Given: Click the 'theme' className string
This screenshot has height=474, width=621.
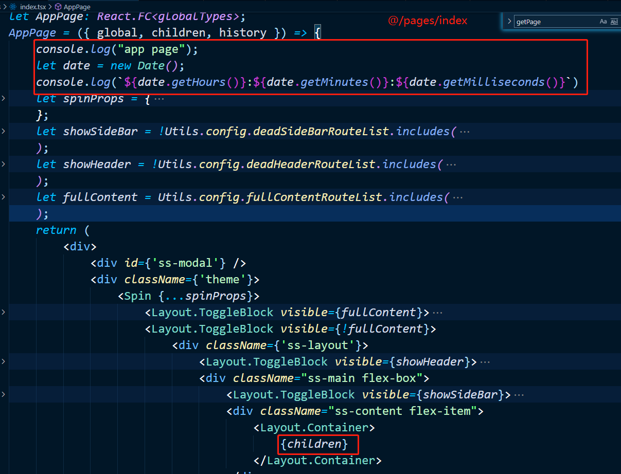Looking at the screenshot, I should (223, 279).
